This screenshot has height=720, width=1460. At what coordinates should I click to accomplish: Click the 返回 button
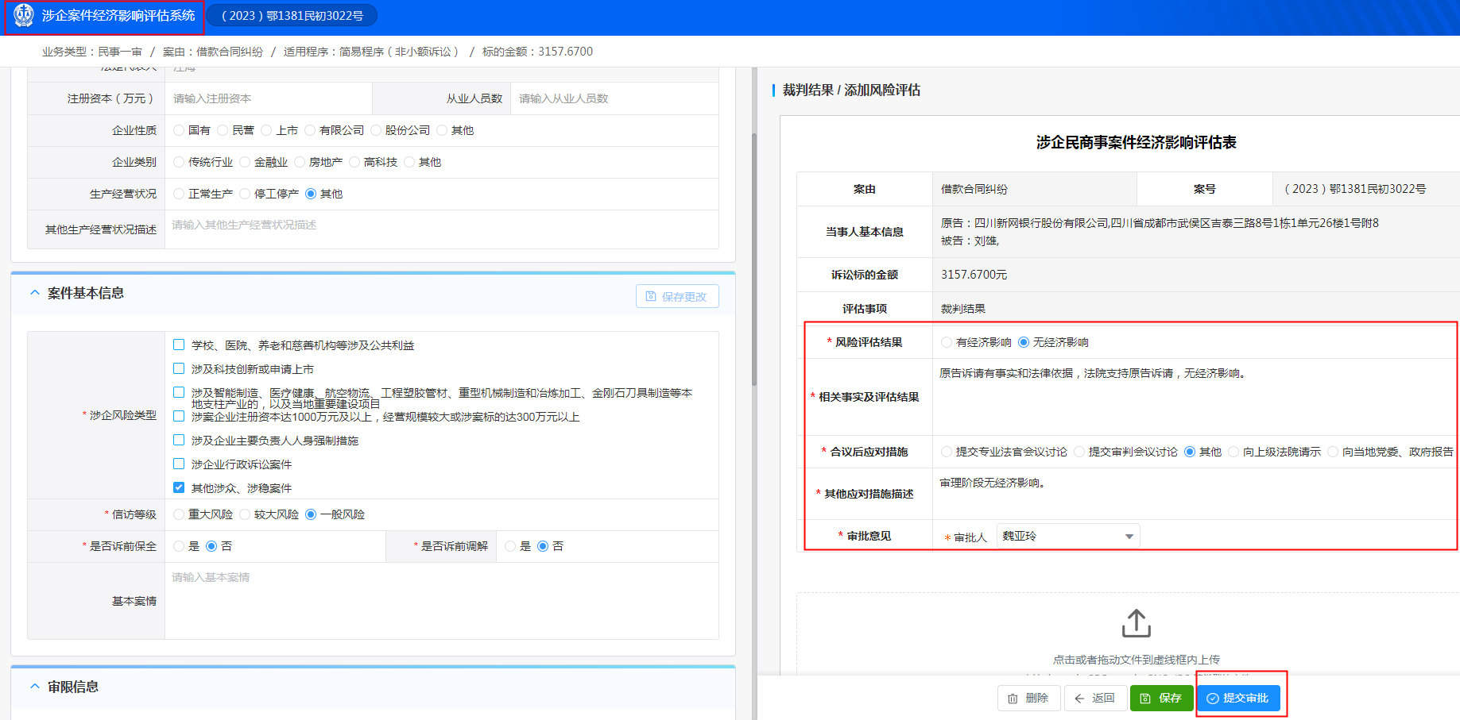[x=1095, y=699]
